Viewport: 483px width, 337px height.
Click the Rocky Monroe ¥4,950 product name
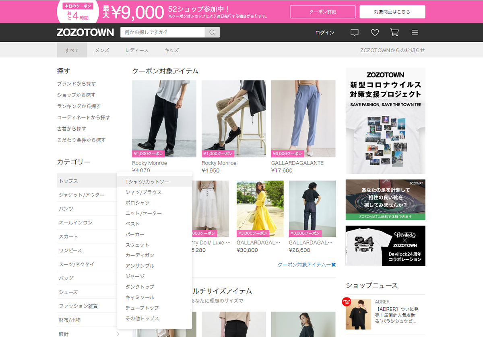219,163
